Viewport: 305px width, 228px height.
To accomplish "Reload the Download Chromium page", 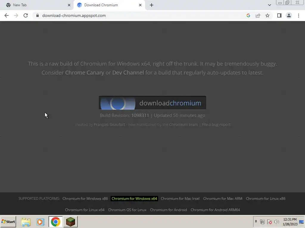I will [26, 15].
